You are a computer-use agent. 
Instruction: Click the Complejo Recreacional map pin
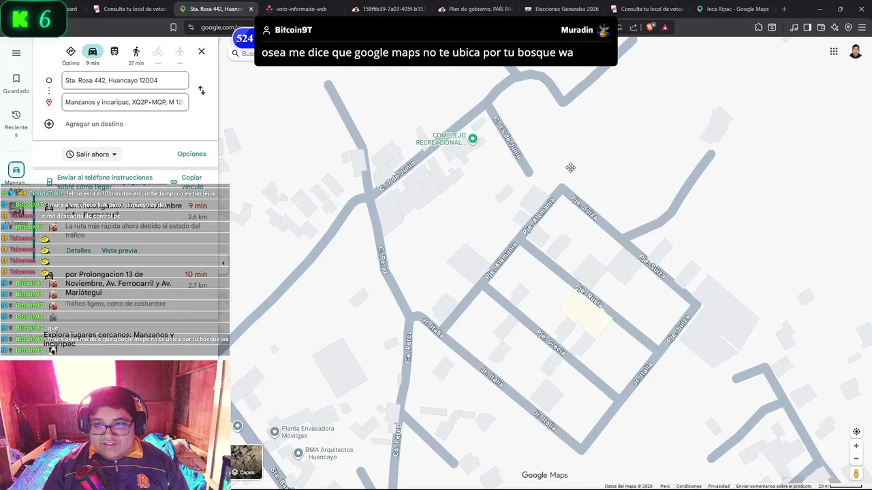pyautogui.click(x=473, y=139)
